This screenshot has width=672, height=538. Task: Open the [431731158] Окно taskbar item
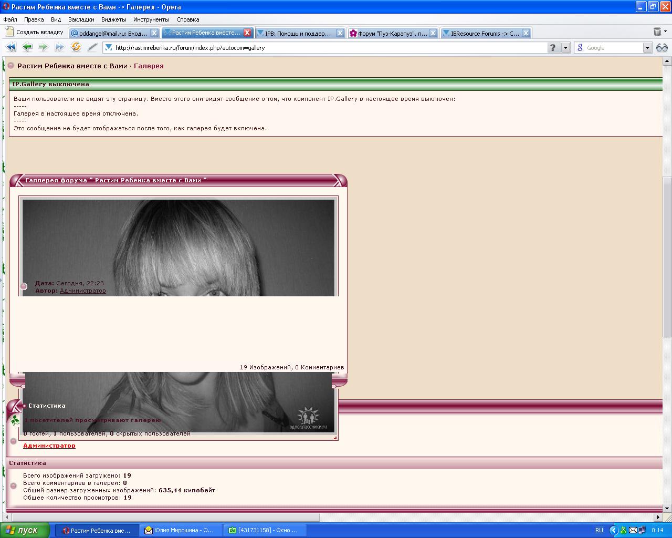[x=265, y=530]
